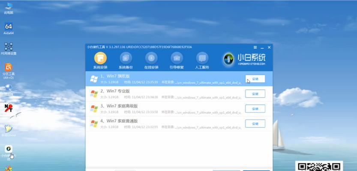The image size is (357, 171).
Task: Install Win7 旗舰版
Action: 255,79
